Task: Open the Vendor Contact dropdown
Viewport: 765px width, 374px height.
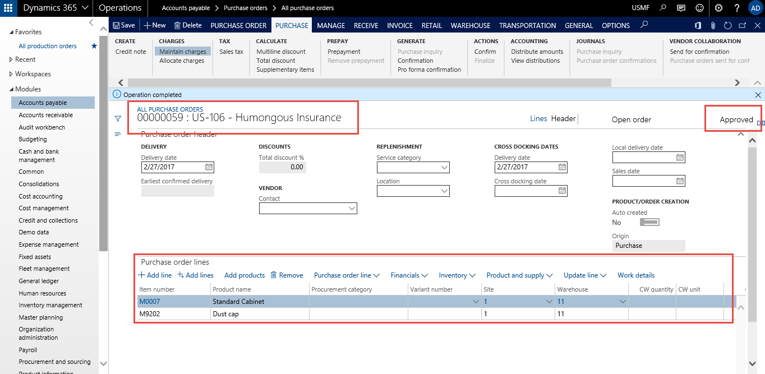Action: point(353,208)
